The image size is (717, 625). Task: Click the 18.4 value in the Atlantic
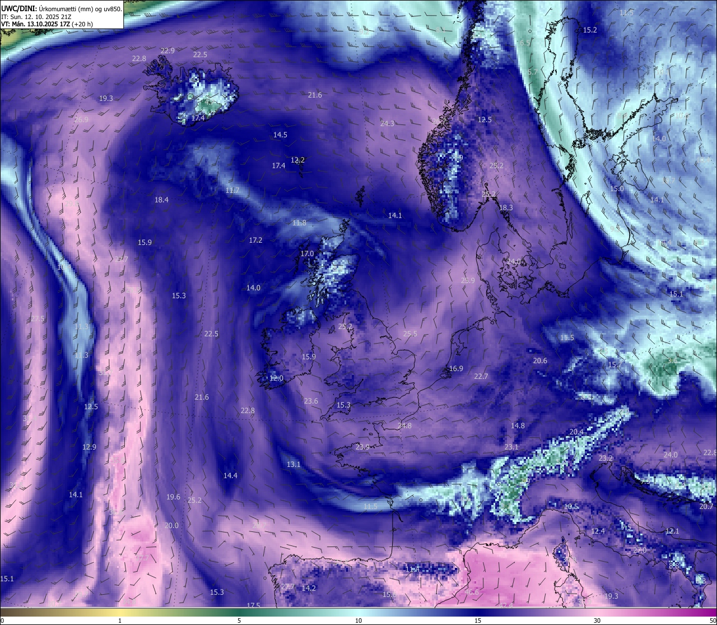coord(161,200)
